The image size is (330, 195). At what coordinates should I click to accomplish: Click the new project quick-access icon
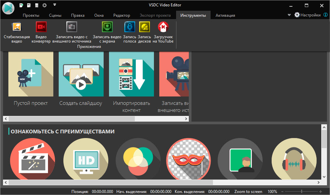point(21,5)
